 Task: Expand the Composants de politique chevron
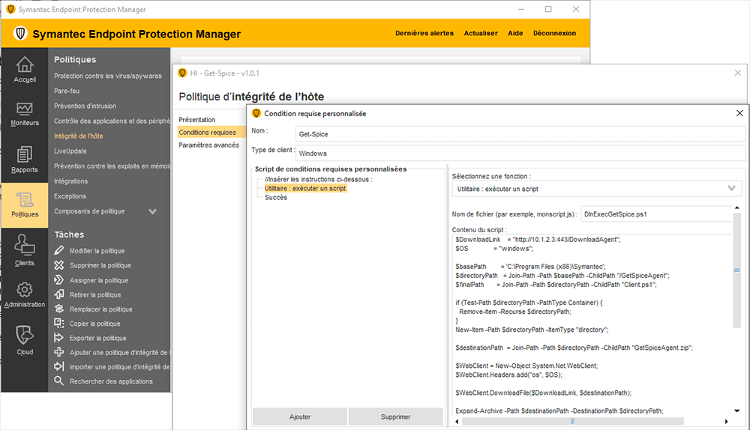[153, 212]
